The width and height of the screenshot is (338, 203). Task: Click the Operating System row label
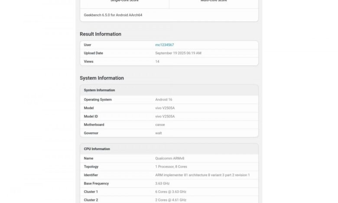[x=98, y=100]
